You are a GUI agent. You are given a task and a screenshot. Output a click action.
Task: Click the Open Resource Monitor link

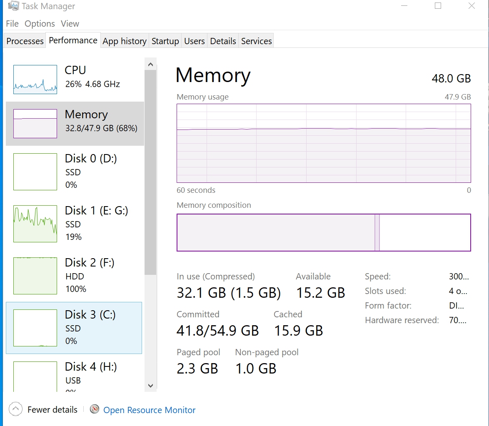point(150,410)
